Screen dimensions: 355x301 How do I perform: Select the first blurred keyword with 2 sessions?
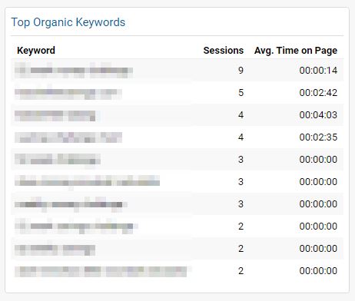(x=76, y=227)
